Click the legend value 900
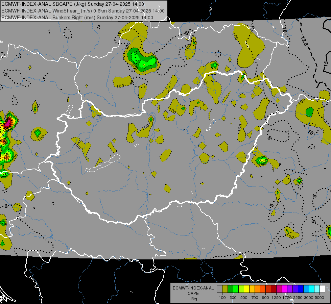This screenshot has height=304, width=331. pyautogui.click(x=265, y=298)
